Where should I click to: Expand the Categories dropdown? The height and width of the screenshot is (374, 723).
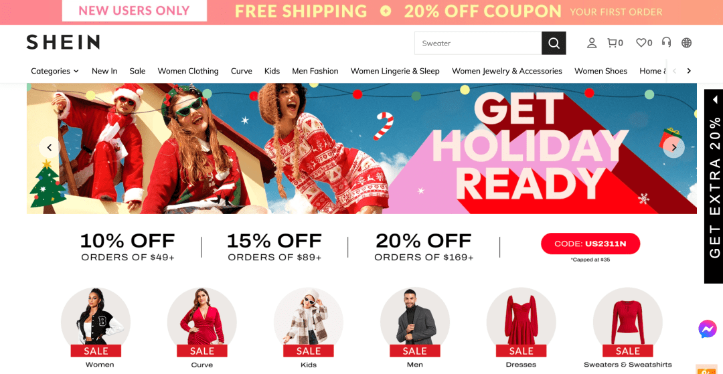pyautogui.click(x=54, y=71)
